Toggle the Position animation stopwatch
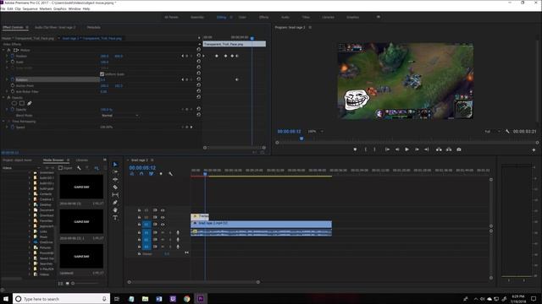This screenshot has height=304, width=542. pyautogui.click(x=13, y=56)
